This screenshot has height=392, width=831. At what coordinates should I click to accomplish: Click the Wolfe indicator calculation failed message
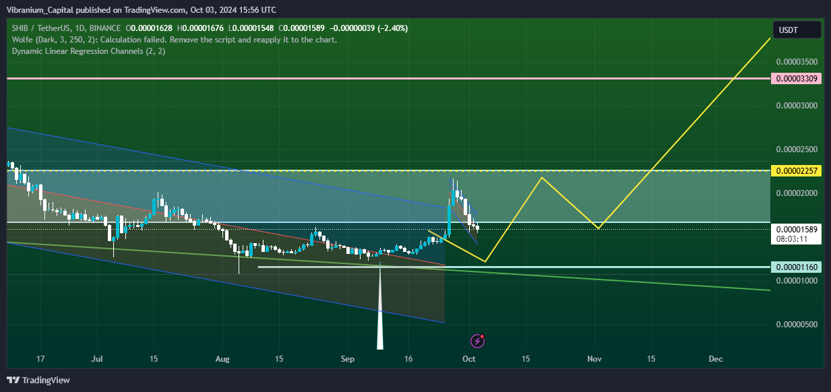[x=175, y=40]
